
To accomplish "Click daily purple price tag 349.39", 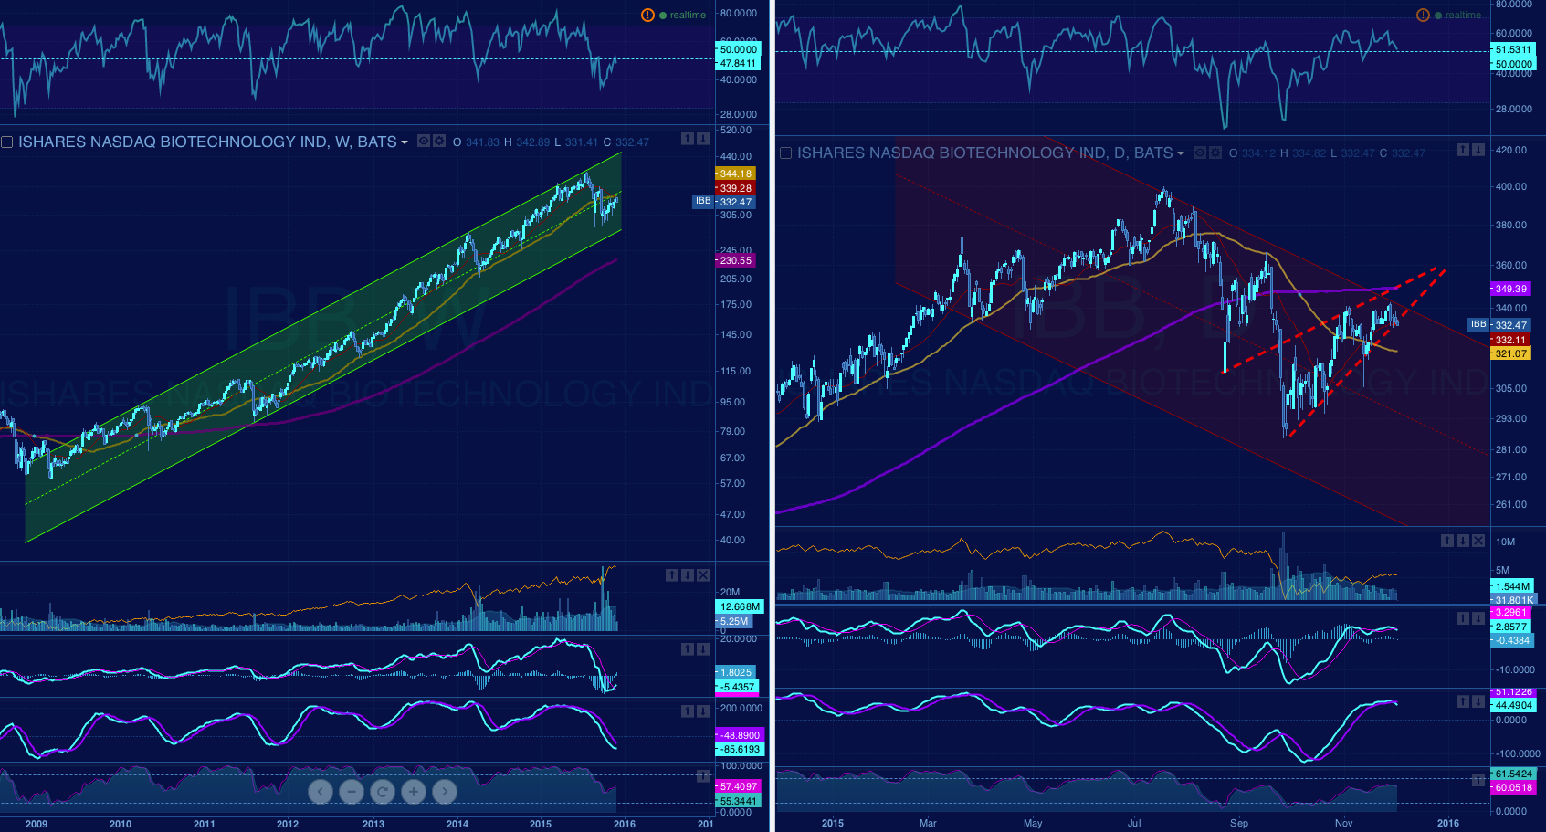I will pyautogui.click(x=1510, y=289).
